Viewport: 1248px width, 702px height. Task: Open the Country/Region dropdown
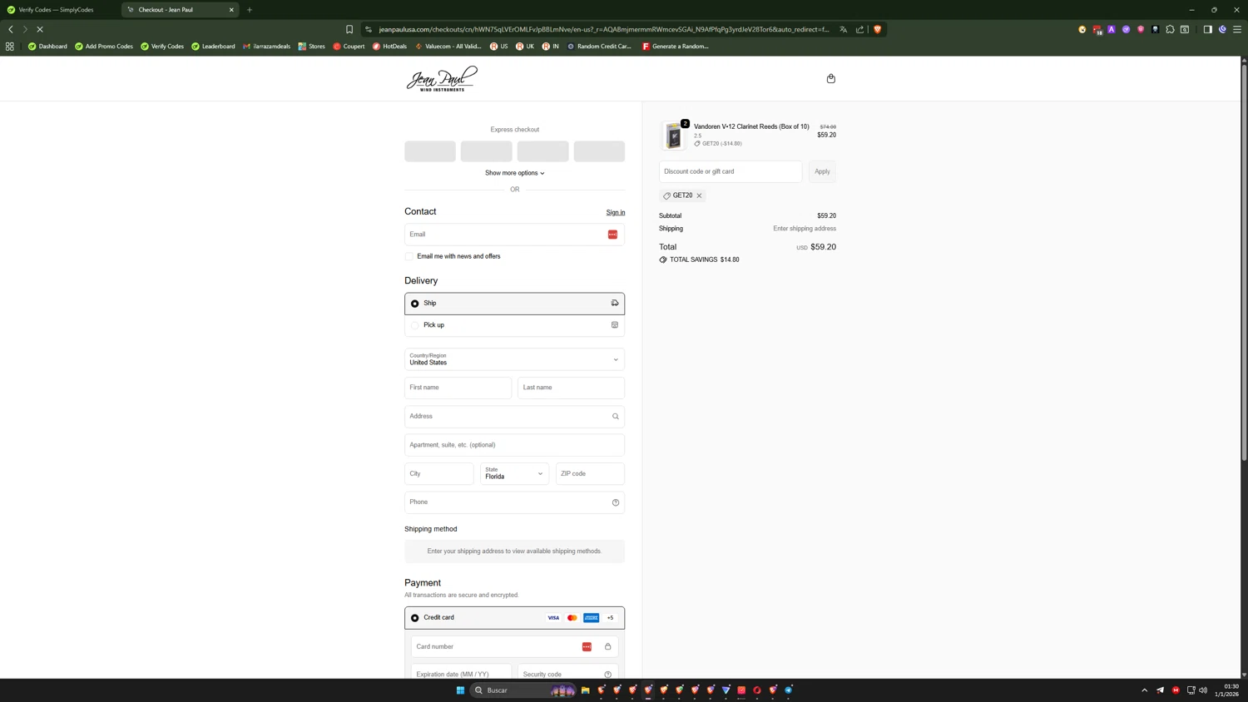pyautogui.click(x=514, y=359)
